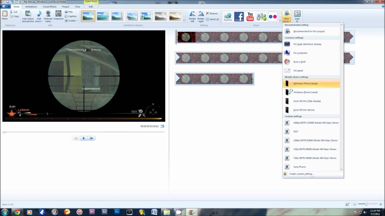Zoom in the time scale
The width and height of the screenshot is (385, 216).
[380, 204]
